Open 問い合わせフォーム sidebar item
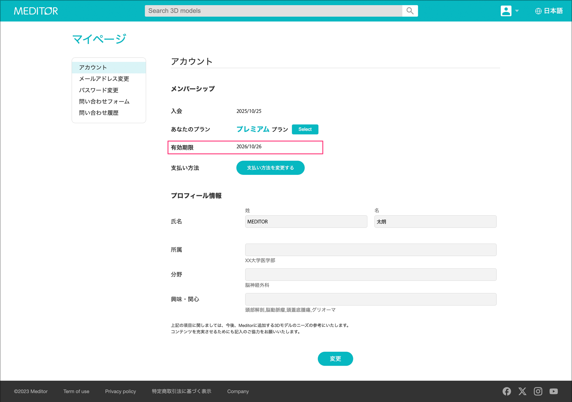572x402 pixels. [x=104, y=101]
